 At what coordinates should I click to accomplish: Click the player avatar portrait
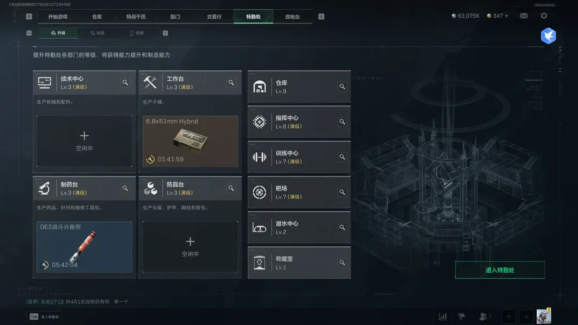pyautogui.click(x=544, y=316)
